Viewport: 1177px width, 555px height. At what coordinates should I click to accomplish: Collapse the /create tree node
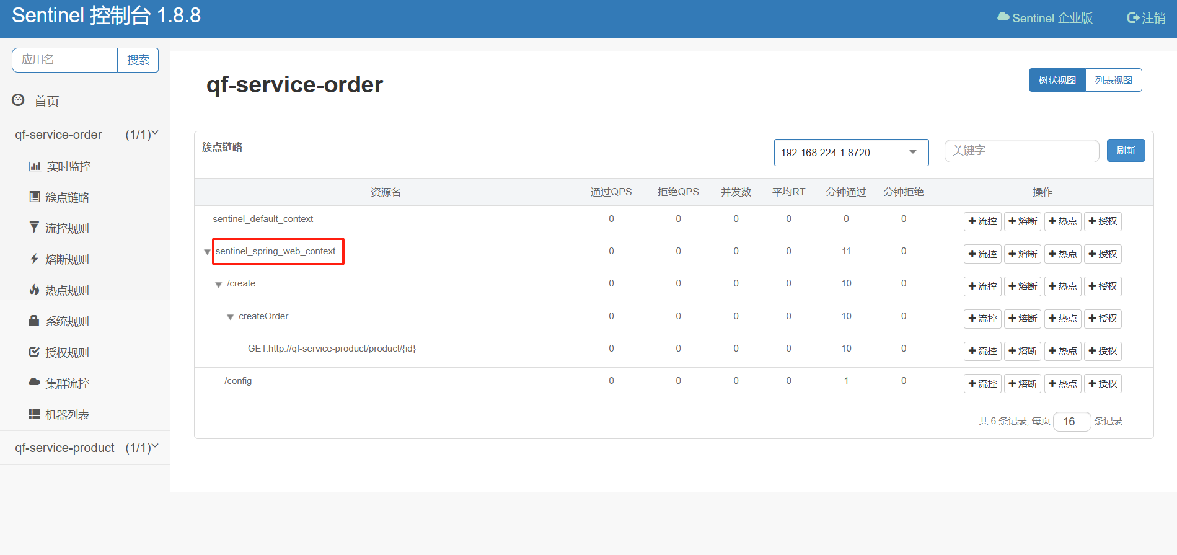pyautogui.click(x=219, y=285)
